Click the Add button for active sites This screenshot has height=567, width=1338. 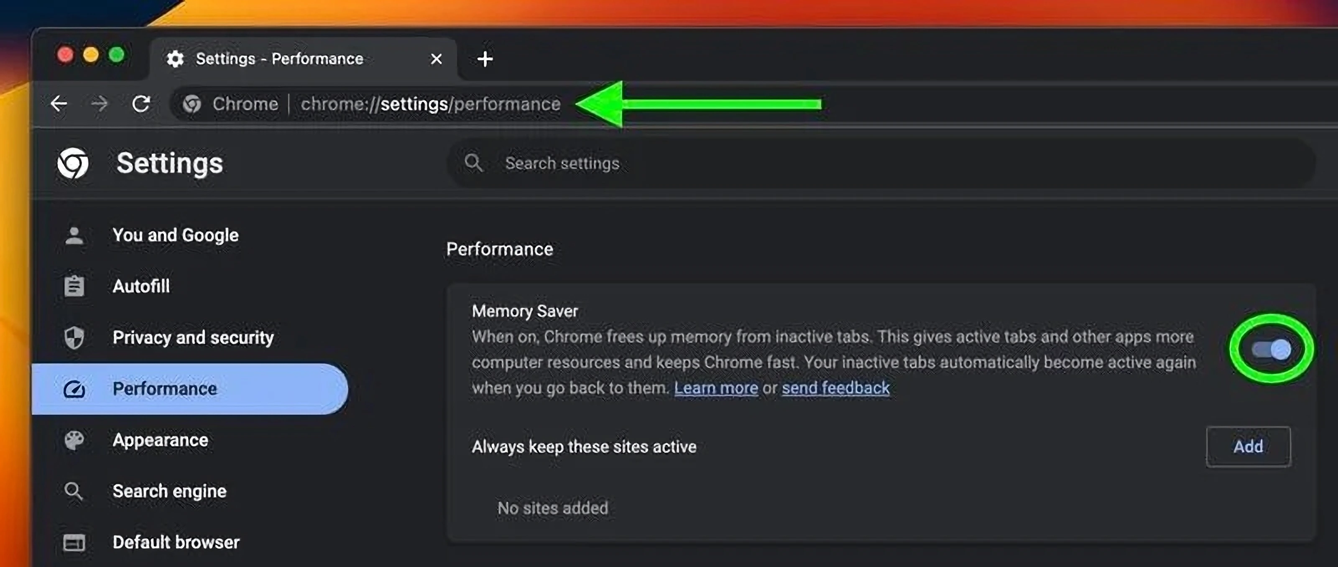click(x=1247, y=446)
